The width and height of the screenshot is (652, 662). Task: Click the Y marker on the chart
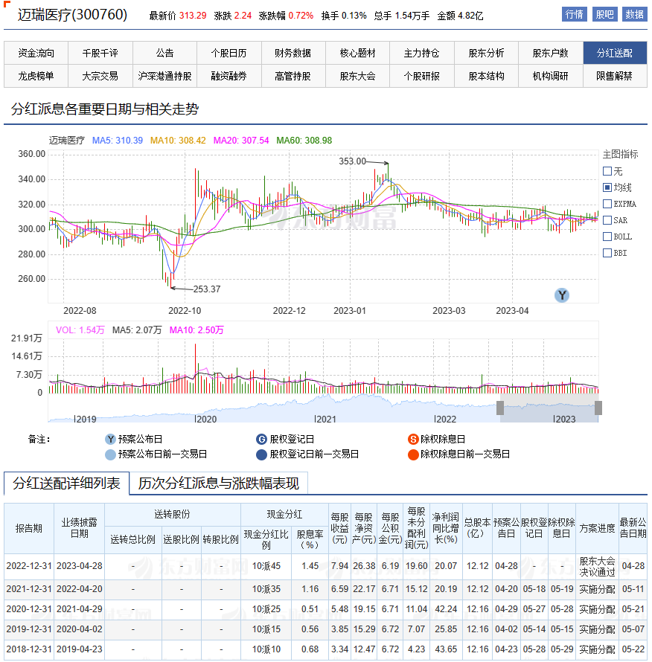562,295
